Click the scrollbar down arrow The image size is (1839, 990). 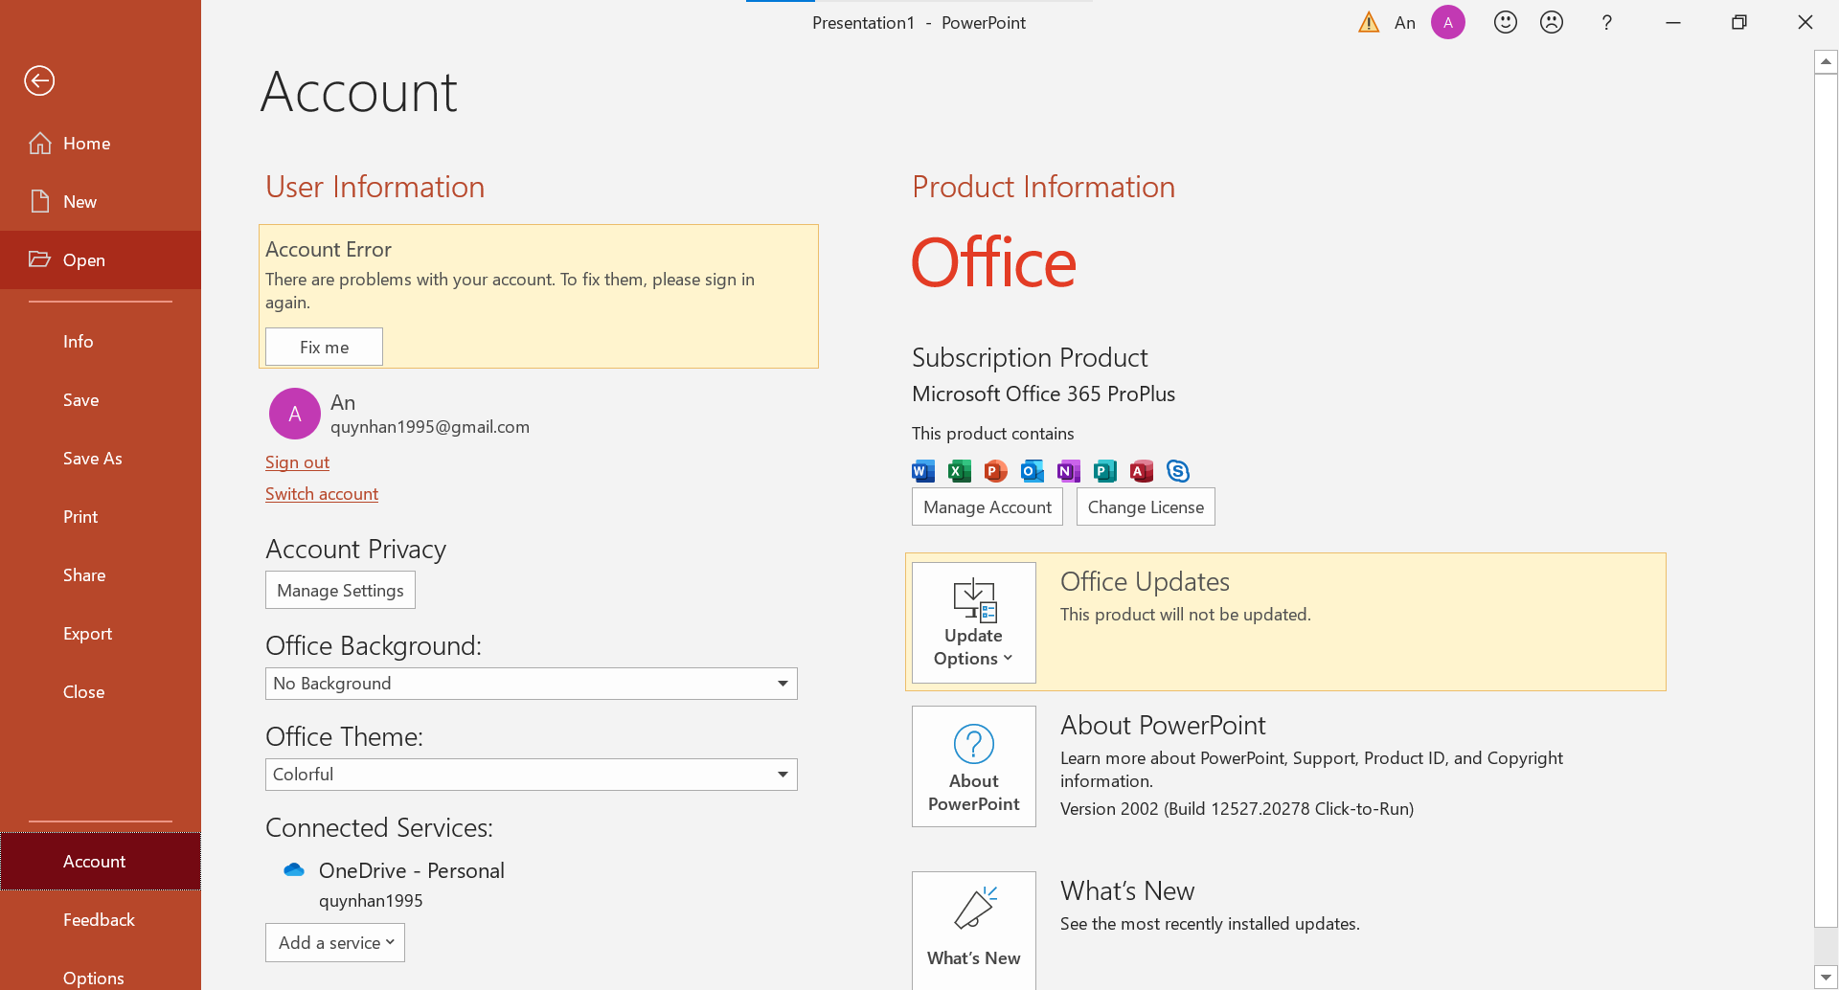pyautogui.click(x=1826, y=978)
